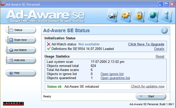Click the 'Not available' Ad-Watch status text
This screenshot has width=176, height=108.
[x=89, y=44]
